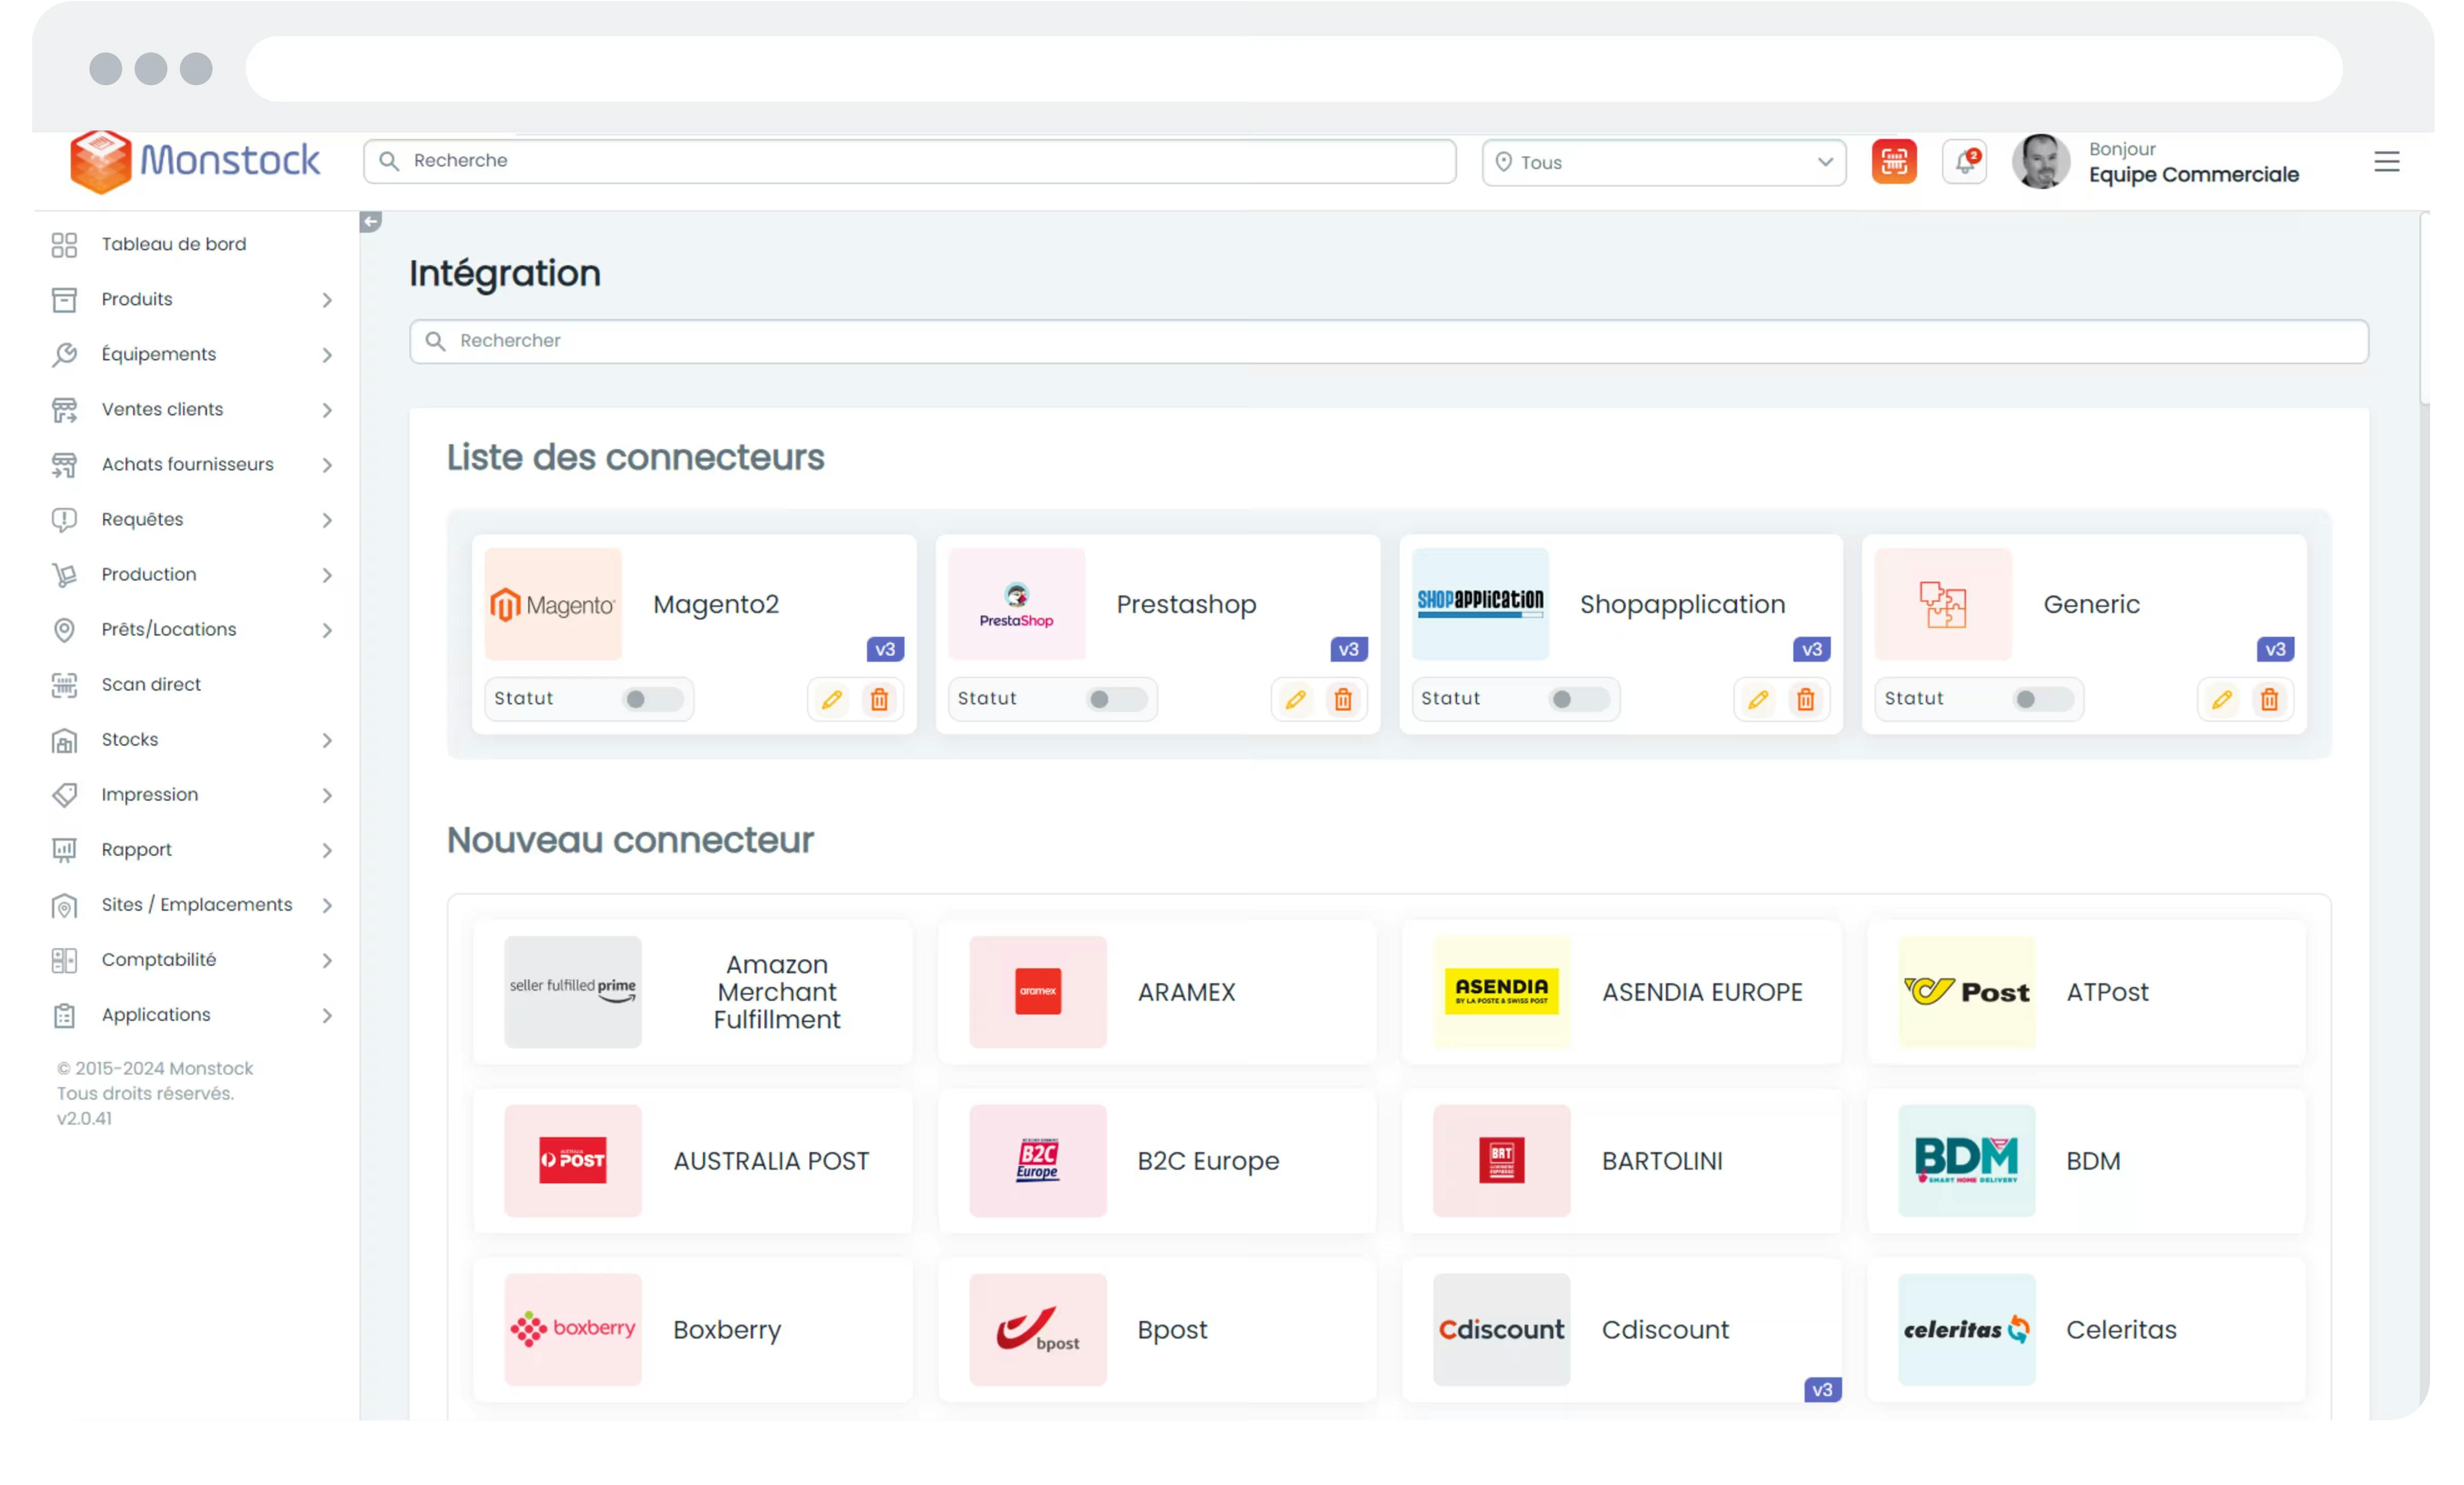Delete the Shopapplication connector

click(1805, 699)
